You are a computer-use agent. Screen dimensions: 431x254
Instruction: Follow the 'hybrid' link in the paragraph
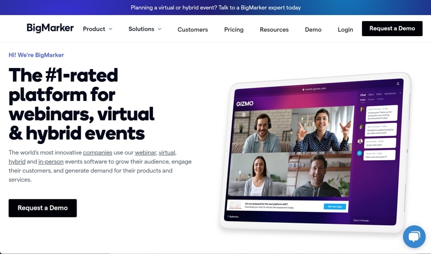pos(17,162)
